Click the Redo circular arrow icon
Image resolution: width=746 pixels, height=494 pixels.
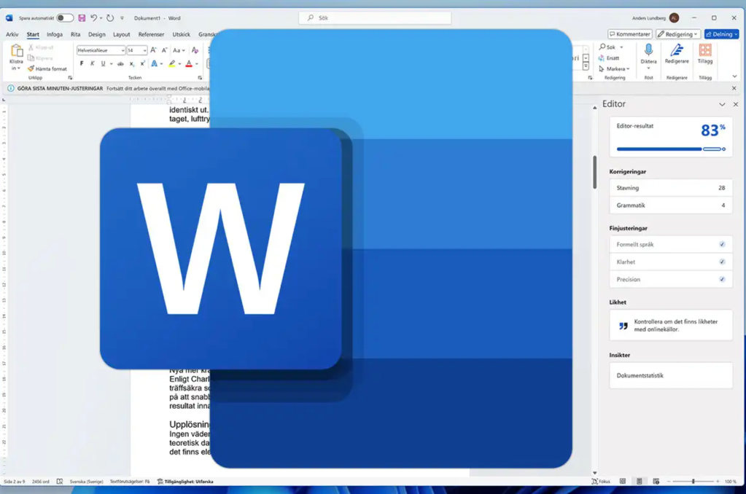click(110, 18)
